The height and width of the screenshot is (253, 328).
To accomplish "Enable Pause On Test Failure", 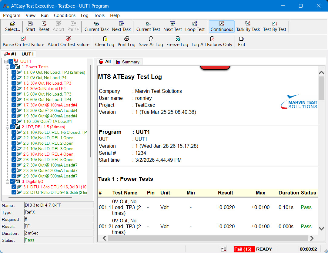I will 23,42.
